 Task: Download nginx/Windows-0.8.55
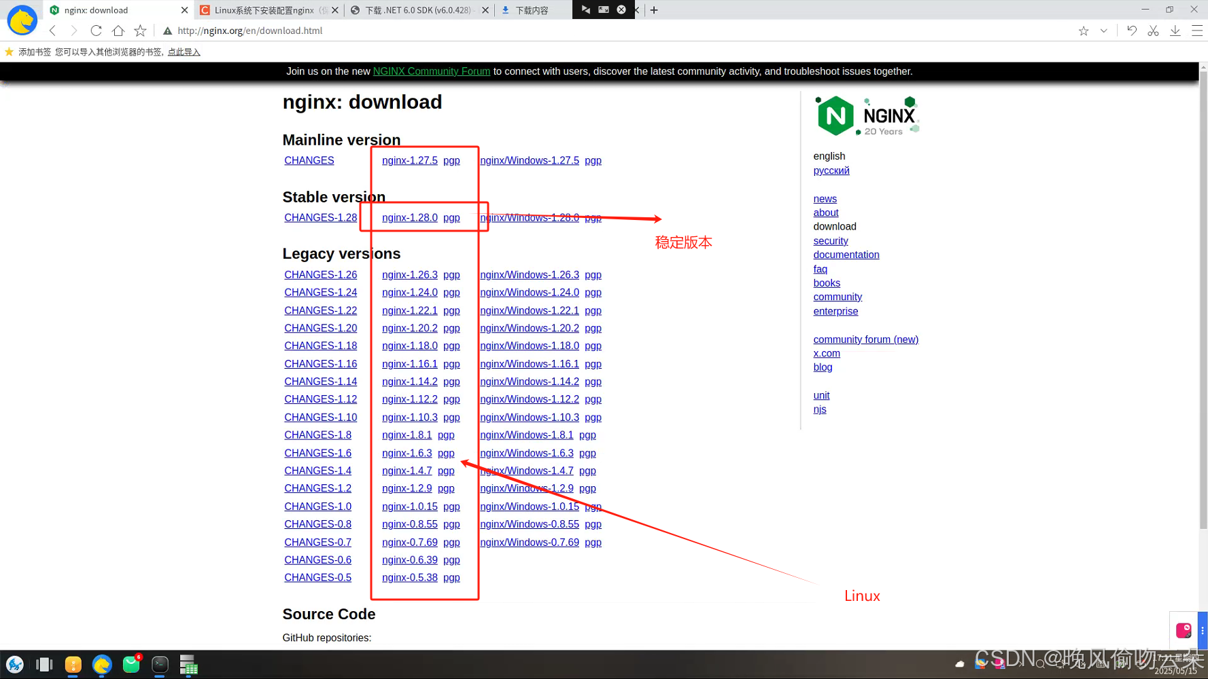pyautogui.click(x=530, y=524)
